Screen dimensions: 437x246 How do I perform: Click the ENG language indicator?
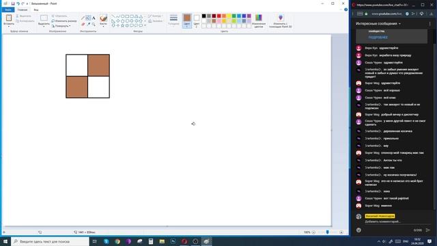tap(406, 241)
